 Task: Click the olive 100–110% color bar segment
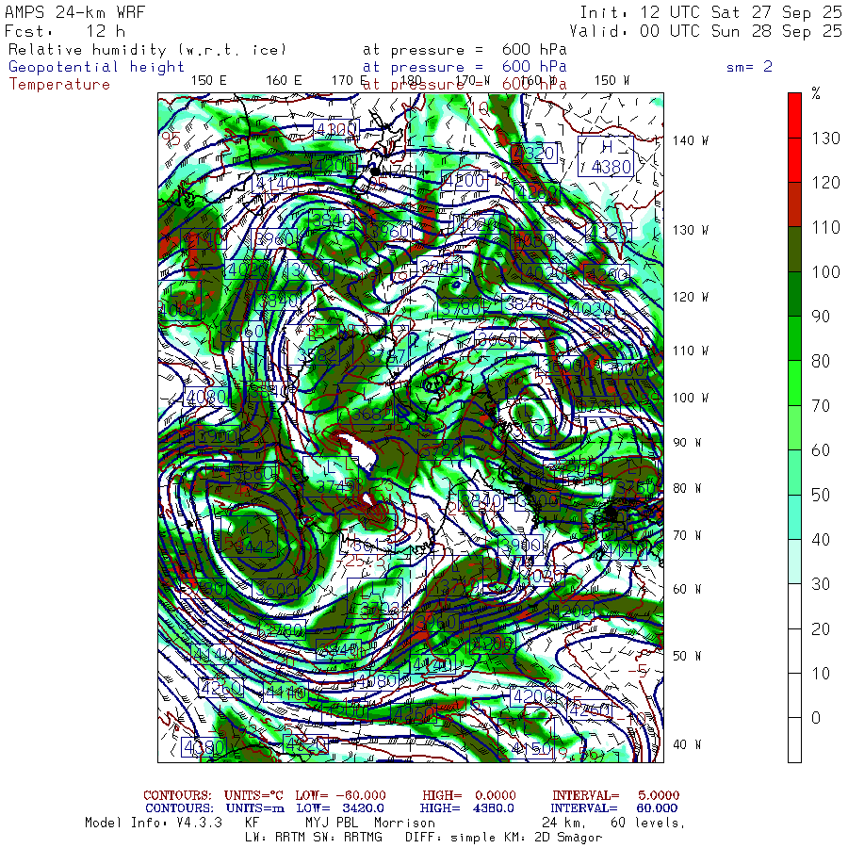click(x=794, y=250)
